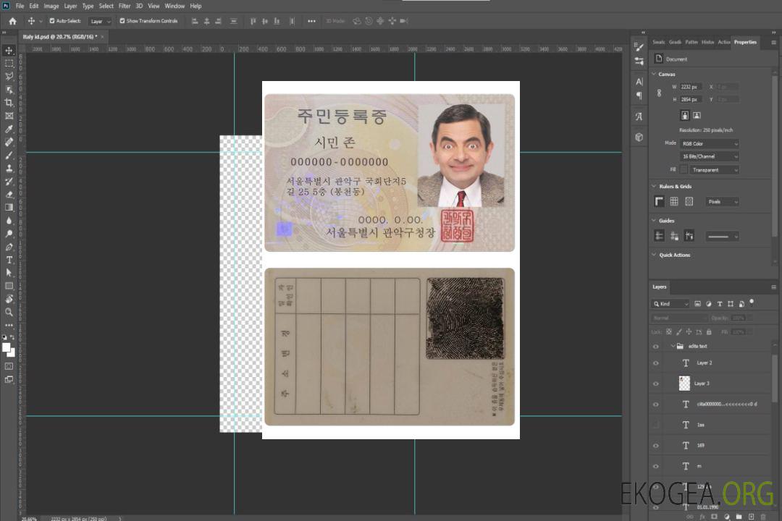The height and width of the screenshot is (521, 782).
Task: Collapse the Canvas section in Properties
Action: pyautogui.click(x=655, y=75)
